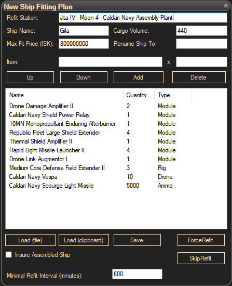Click the empty Item name field
Screen dimensions: 232x286
pos(111,62)
